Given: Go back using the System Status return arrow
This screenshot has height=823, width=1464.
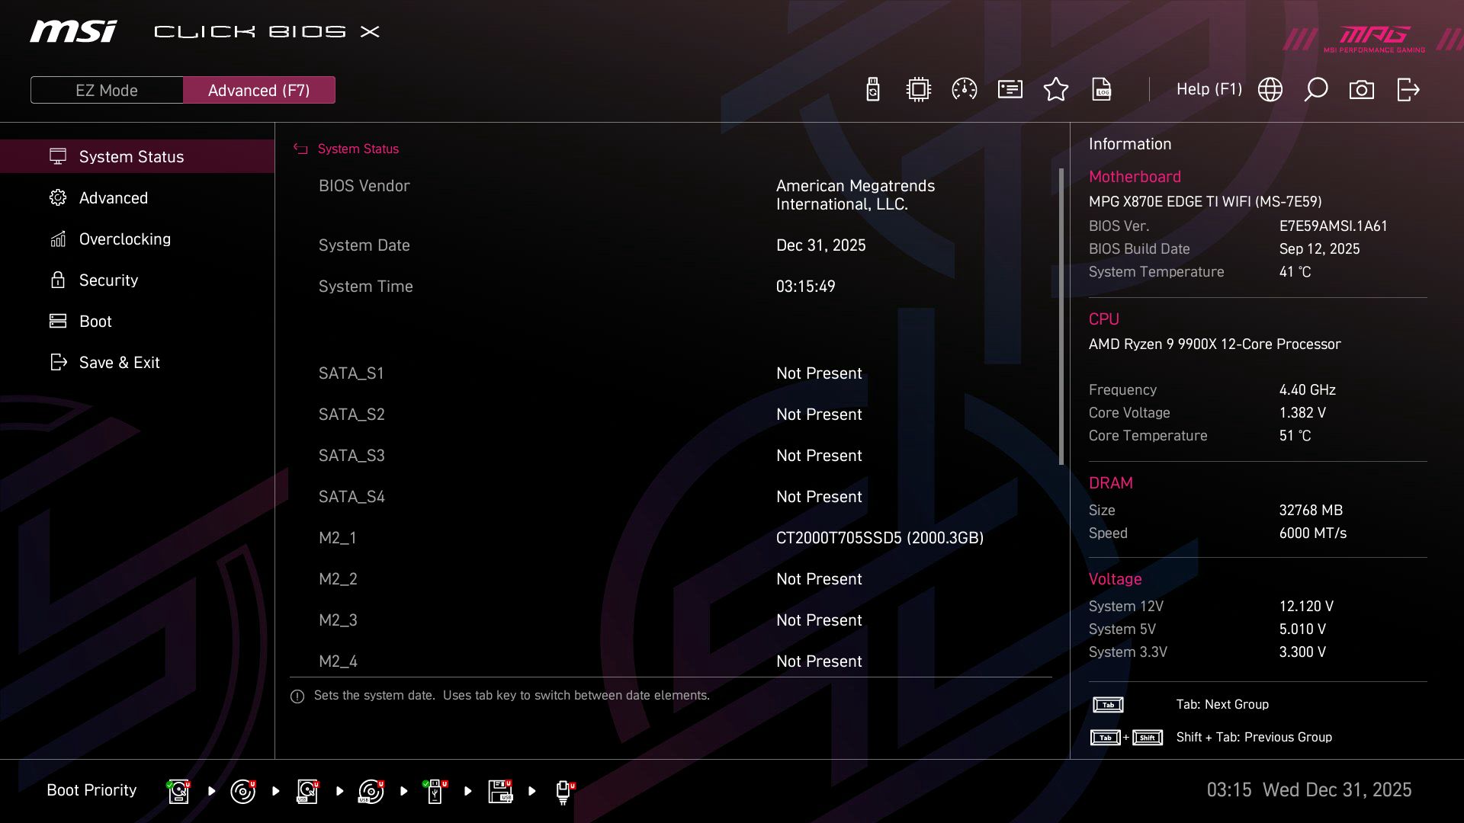Looking at the screenshot, I should click(300, 149).
